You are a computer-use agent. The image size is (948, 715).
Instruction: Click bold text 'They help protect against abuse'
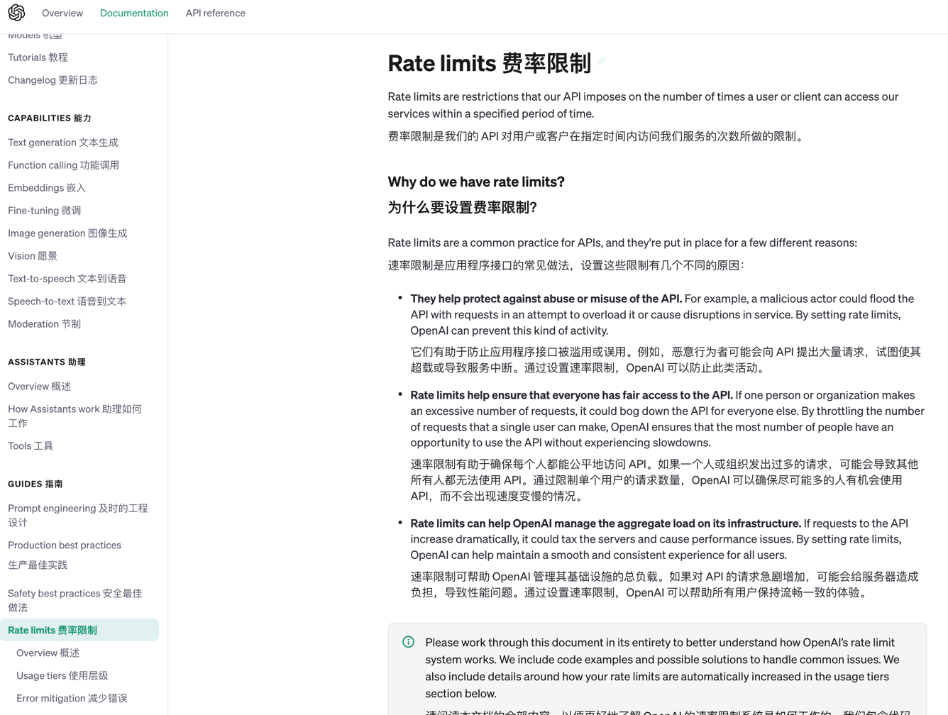coord(546,299)
